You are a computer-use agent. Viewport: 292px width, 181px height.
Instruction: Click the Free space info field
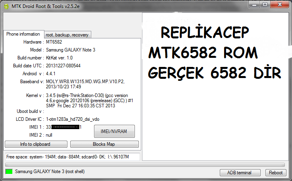tap(72, 156)
